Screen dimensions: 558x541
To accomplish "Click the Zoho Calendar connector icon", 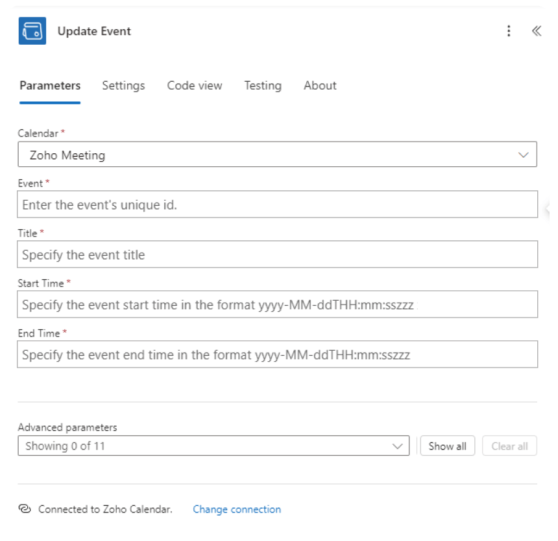I will tap(32, 31).
